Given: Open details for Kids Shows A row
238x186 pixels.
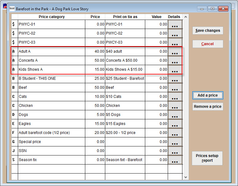Looking at the screenshot, I should click(x=175, y=70).
